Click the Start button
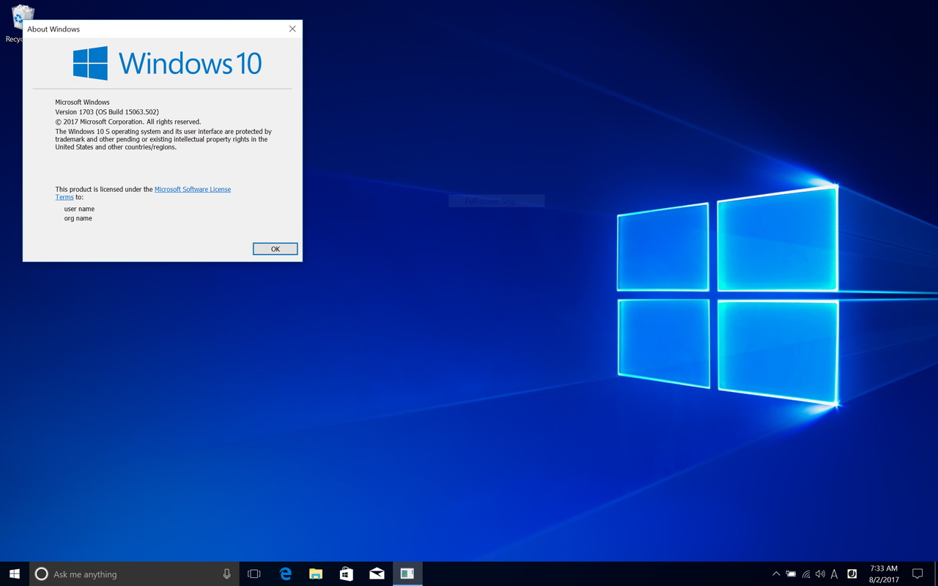Image resolution: width=938 pixels, height=586 pixels. [14, 574]
